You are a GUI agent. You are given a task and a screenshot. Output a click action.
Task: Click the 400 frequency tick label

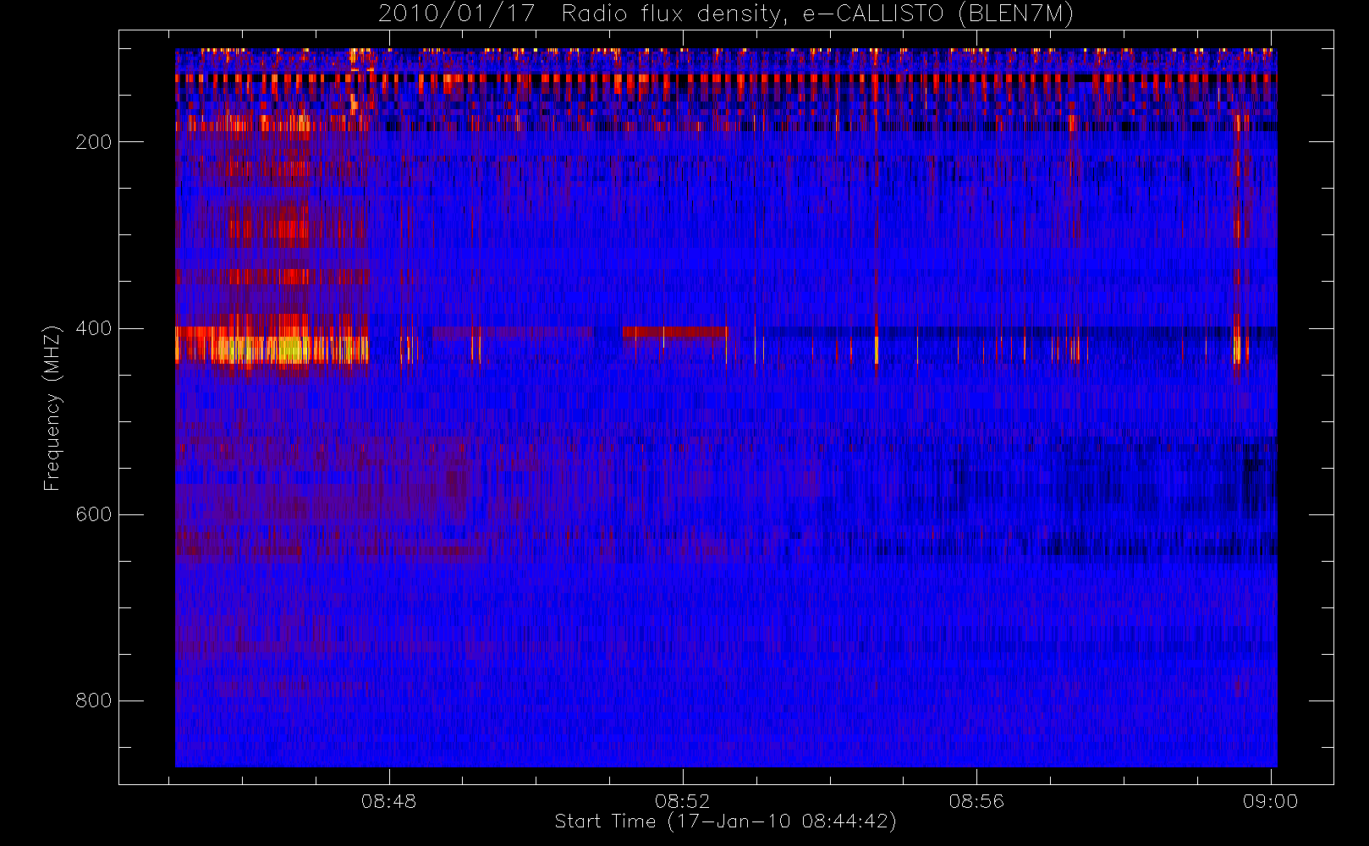click(x=93, y=328)
